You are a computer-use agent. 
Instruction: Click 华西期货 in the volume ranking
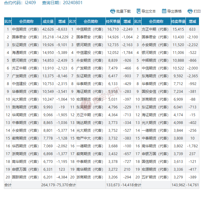(x=25, y=146)
